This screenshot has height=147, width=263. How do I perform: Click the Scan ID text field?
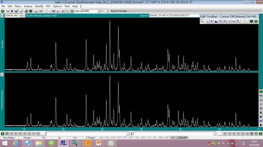point(174,16)
